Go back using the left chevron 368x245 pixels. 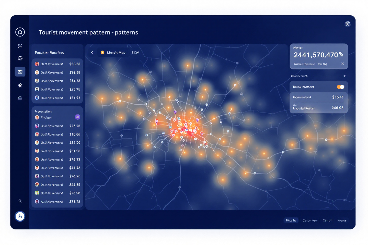(x=92, y=53)
